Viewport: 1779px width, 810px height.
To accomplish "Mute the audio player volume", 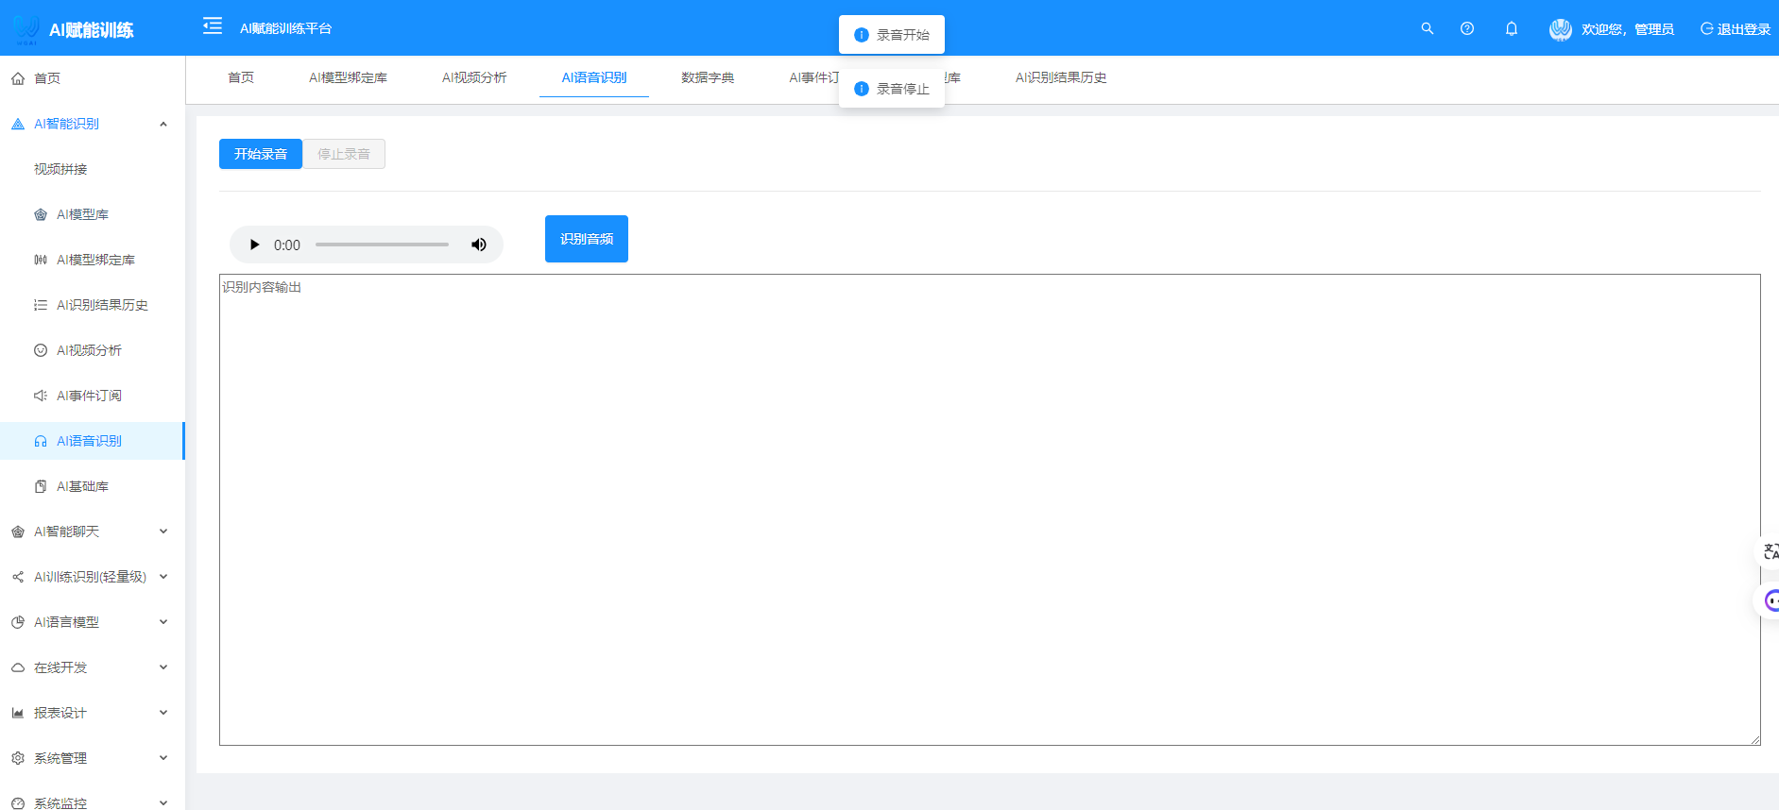I will tap(479, 245).
